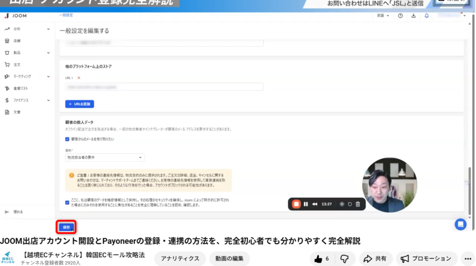
Task: Open the language selector dropdown
Action: point(383,15)
